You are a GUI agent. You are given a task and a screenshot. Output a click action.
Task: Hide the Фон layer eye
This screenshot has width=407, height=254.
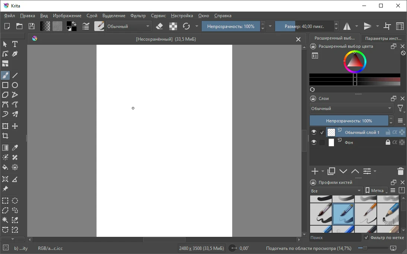(x=314, y=142)
